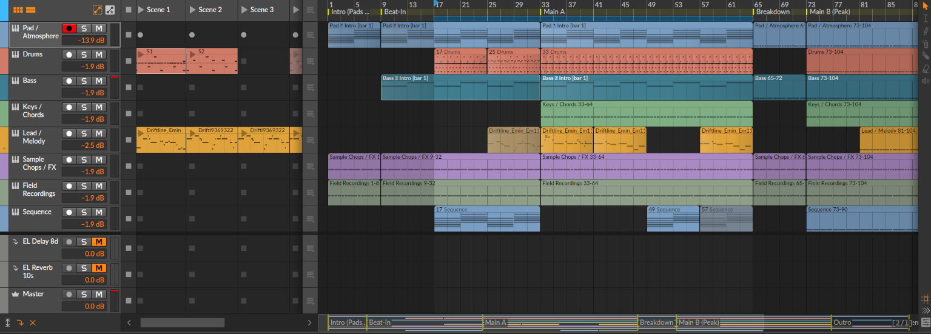
Task: Click the launcher horizontal scrollbar thumb
Action: pos(182,322)
